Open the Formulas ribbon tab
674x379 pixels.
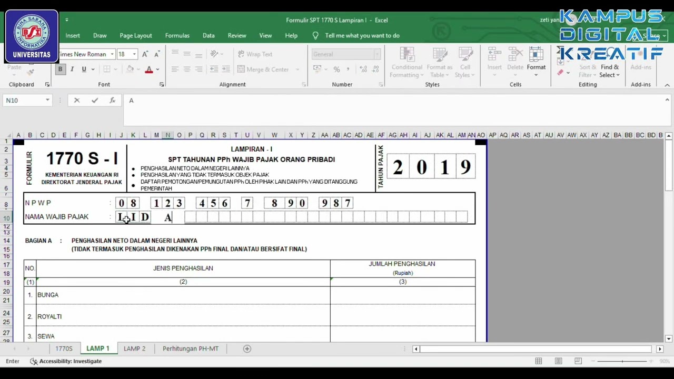click(177, 35)
